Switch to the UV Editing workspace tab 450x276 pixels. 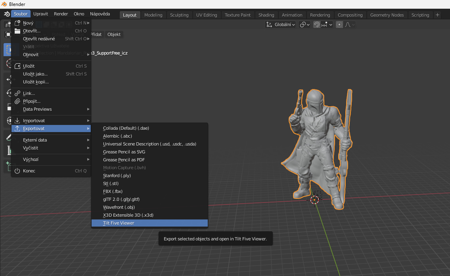[207, 15]
